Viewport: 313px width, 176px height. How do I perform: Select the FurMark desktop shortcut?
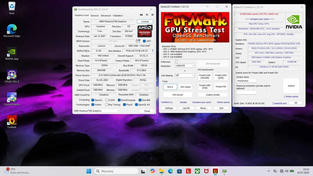coord(12,122)
